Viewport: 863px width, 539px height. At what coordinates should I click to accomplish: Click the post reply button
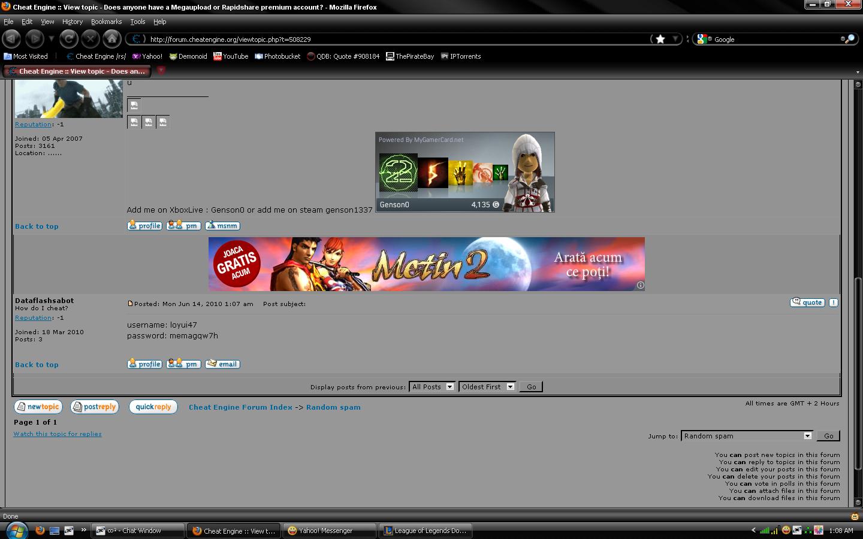(x=94, y=407)
